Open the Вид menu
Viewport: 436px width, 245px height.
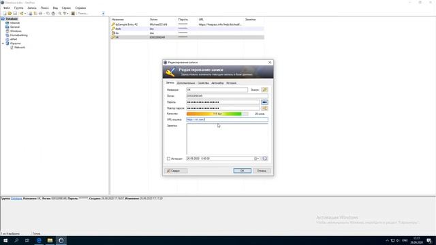[55, 8]
